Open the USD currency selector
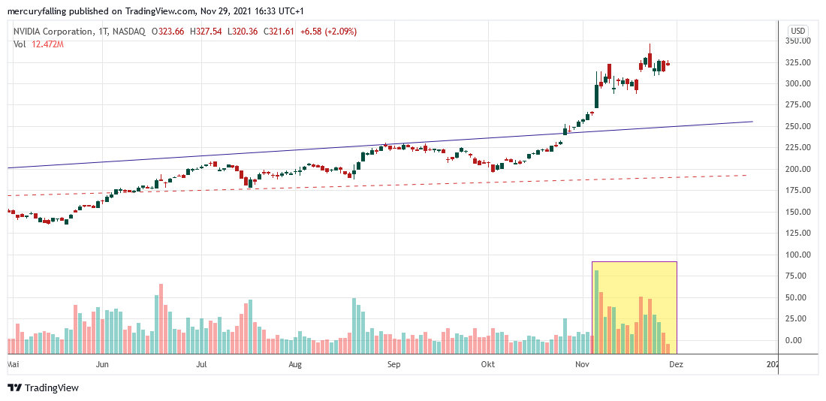Viewport: 826px width, 401px height. point(797,31)
